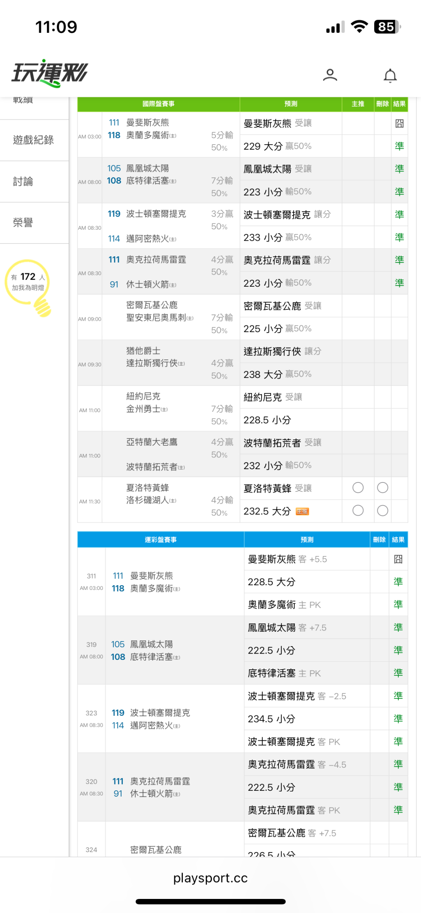Click the orange 主推 badge on 232.5 大分
Screen dimensions: 421x913
[x=302, y=511]
